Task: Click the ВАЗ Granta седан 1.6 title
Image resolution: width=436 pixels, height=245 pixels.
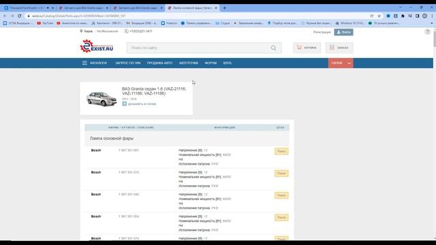Action: point(154,91)
